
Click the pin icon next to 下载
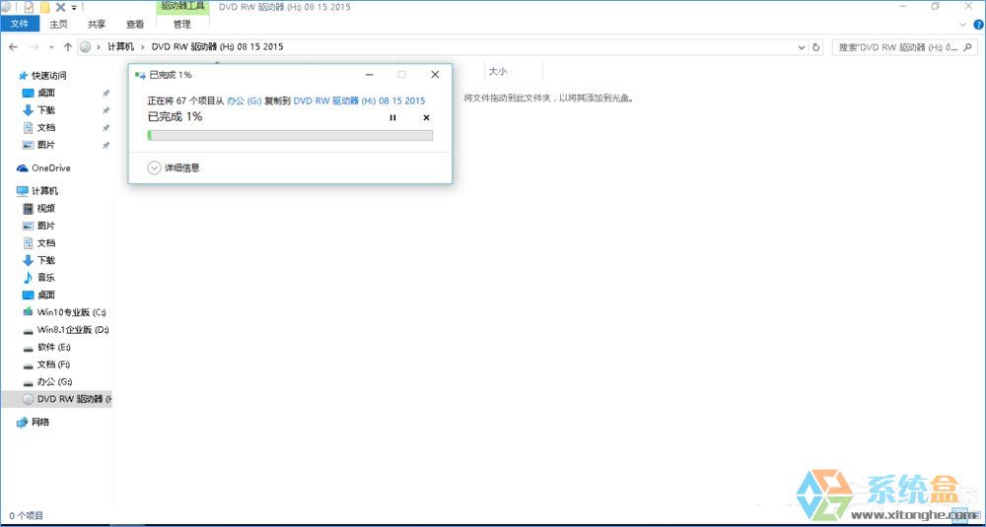click(106, 110)
